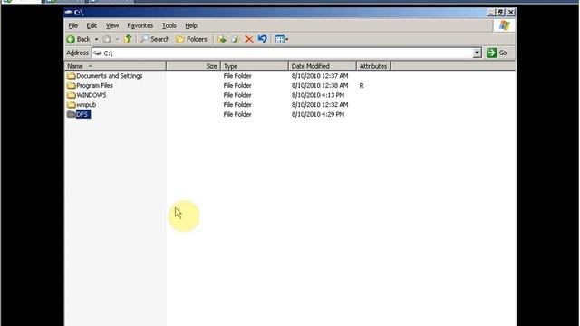The width and height of the screenshot is (580, 326).
Task: Click the R attribute of Program Files
Action: 362,85
